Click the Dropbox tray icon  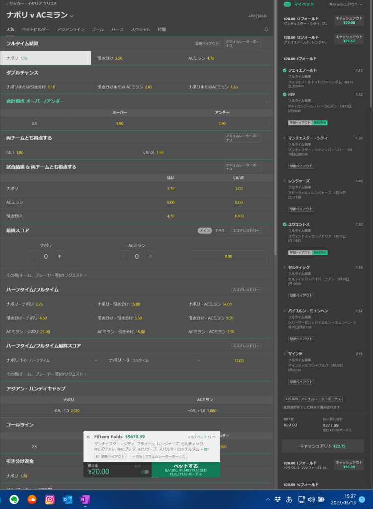tap(278, 499)
